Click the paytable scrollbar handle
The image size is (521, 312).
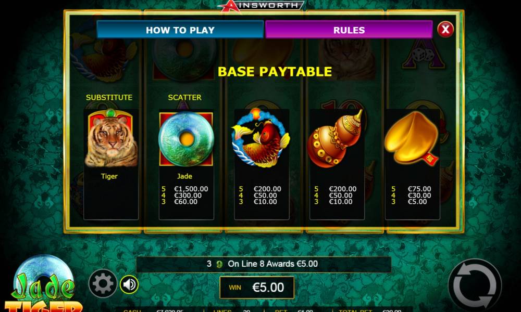(x=458, y=55)
